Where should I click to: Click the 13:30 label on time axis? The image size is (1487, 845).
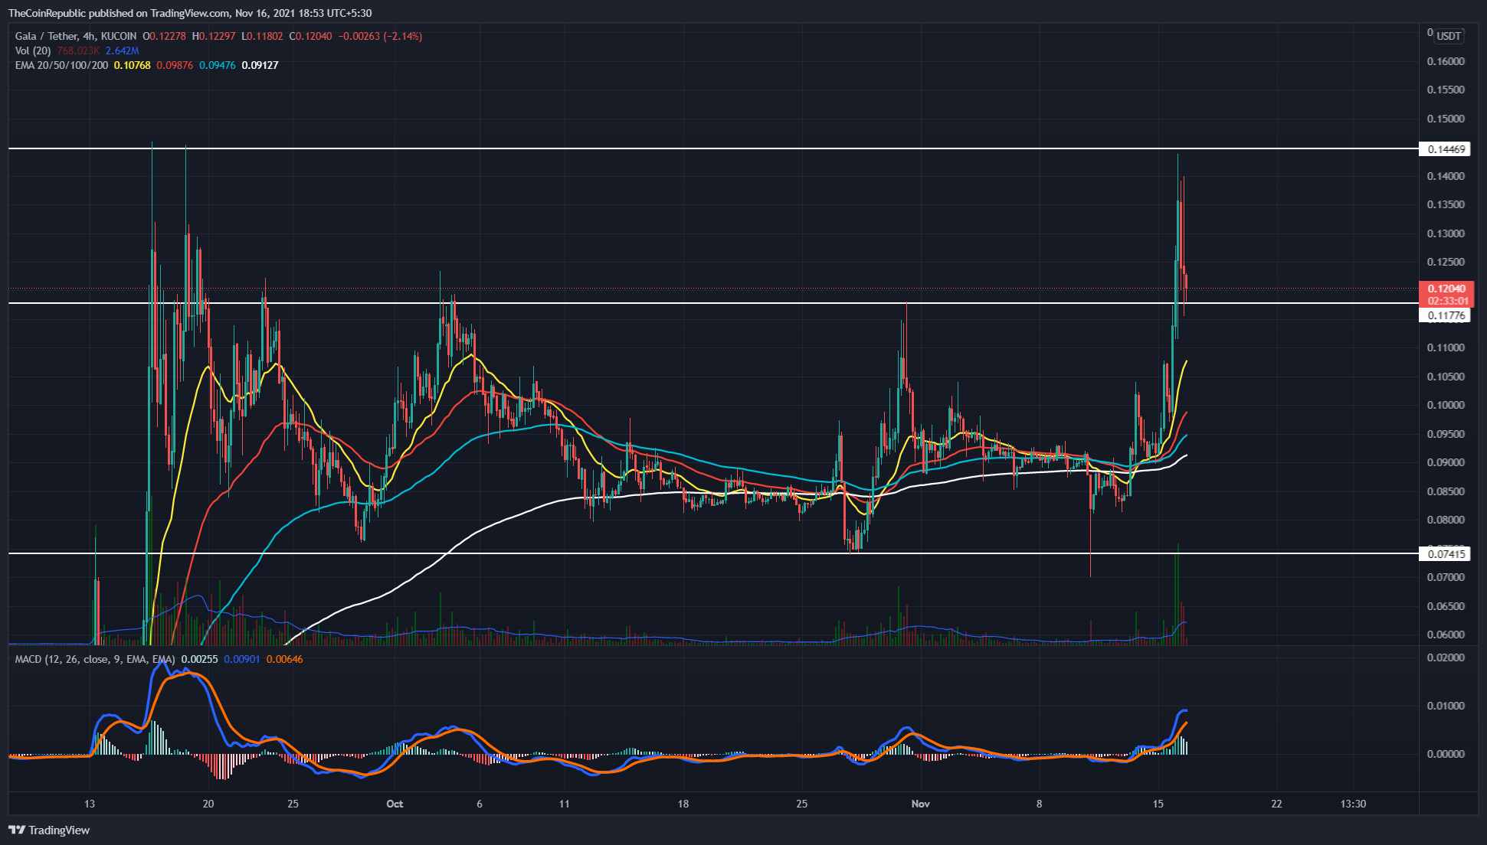[x=1354, y=804]
